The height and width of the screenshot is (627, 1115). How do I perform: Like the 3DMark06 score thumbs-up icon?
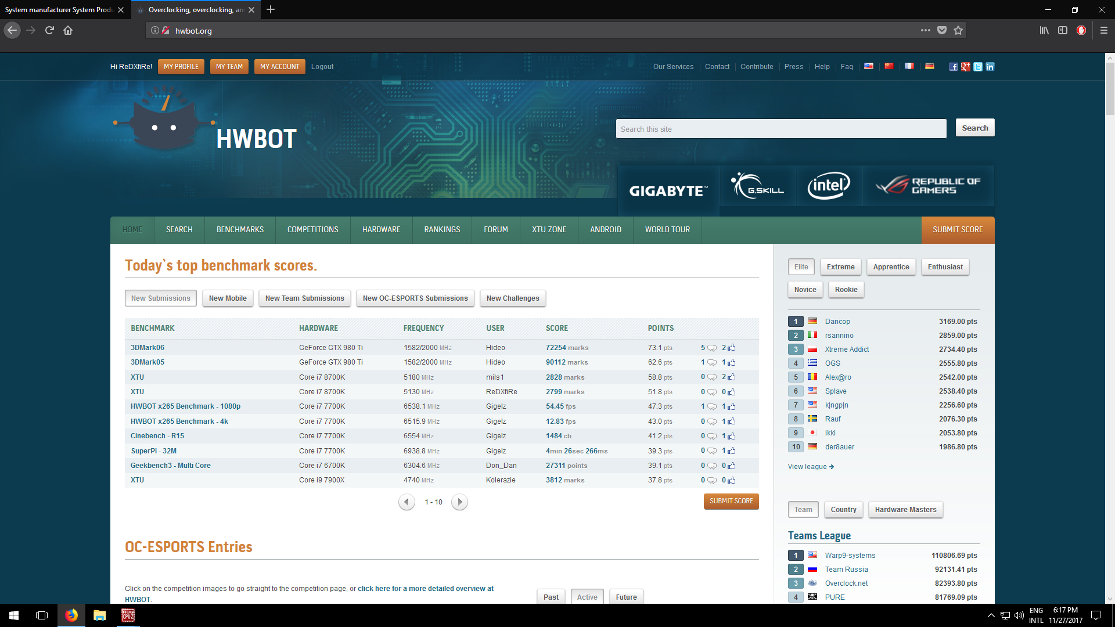click(732, 347)
